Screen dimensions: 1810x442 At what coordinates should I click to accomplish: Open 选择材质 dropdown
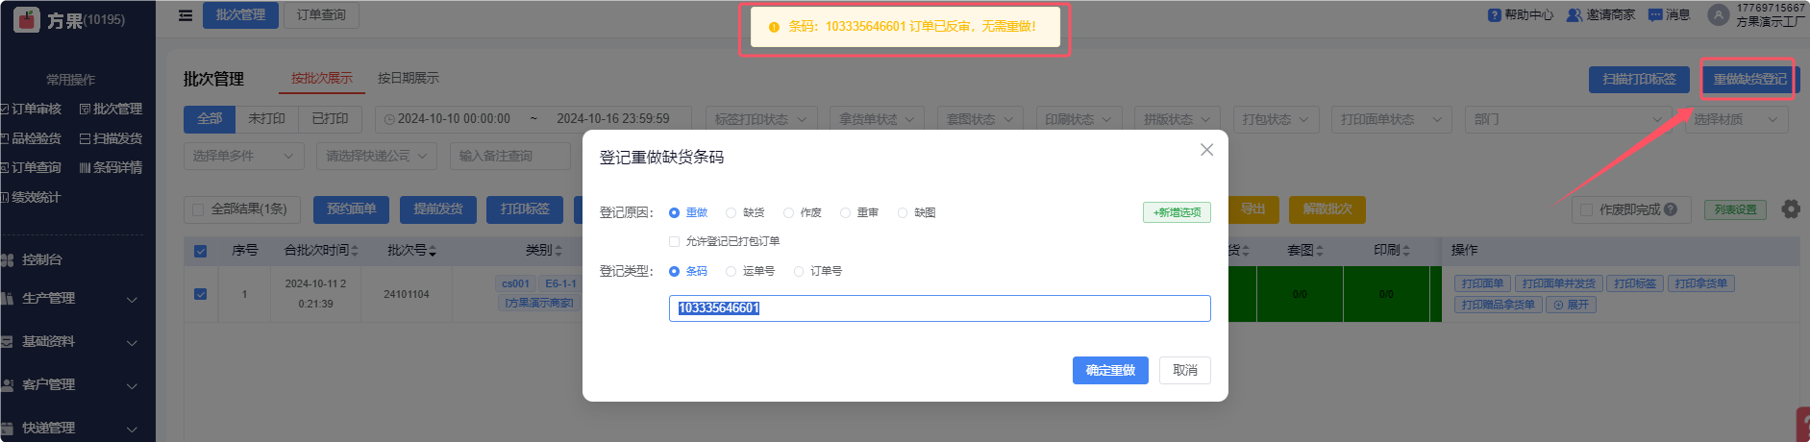click(x=1737, y=119)
